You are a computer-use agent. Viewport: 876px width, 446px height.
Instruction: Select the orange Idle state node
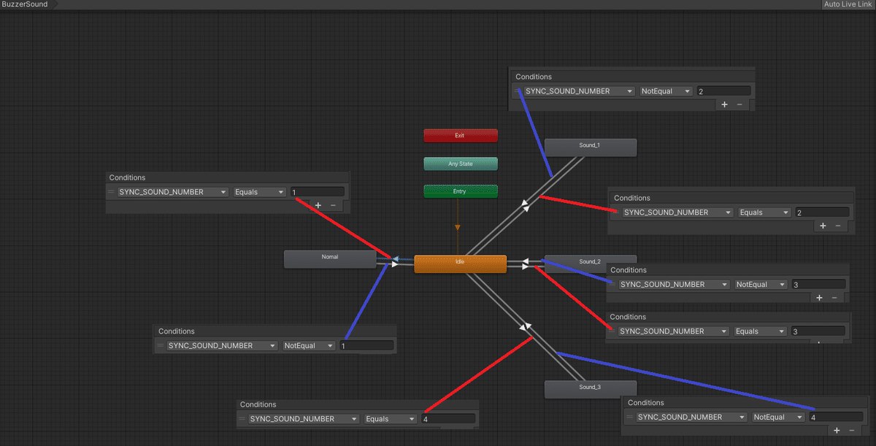coord(460,264)
